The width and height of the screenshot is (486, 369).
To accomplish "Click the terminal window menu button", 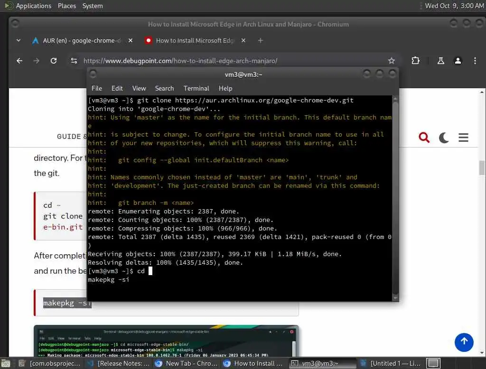I will tap(93, 74).
